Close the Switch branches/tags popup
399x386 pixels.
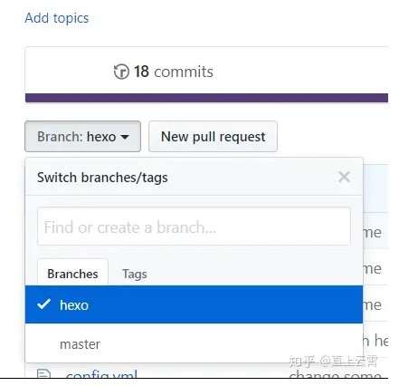click(344, 177)
